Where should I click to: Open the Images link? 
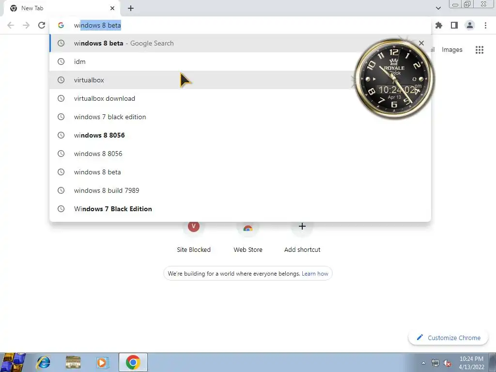tap(452, 50)
